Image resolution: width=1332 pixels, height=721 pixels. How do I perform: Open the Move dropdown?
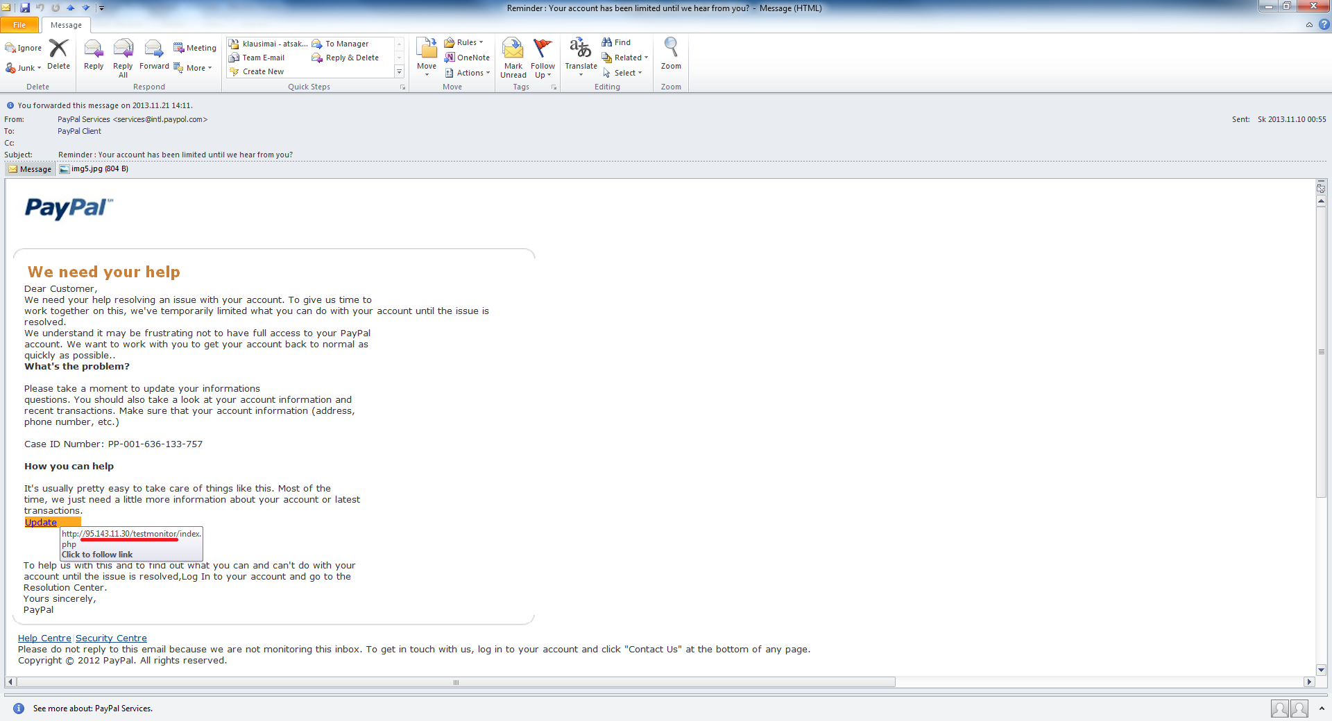(427, 58)
